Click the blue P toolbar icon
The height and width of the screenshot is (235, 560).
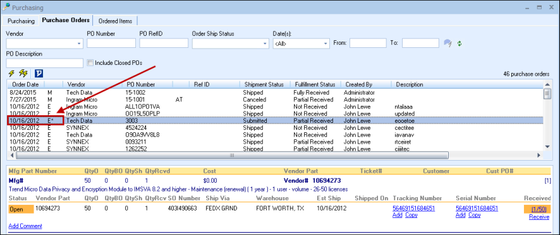(x=39, y=74)
